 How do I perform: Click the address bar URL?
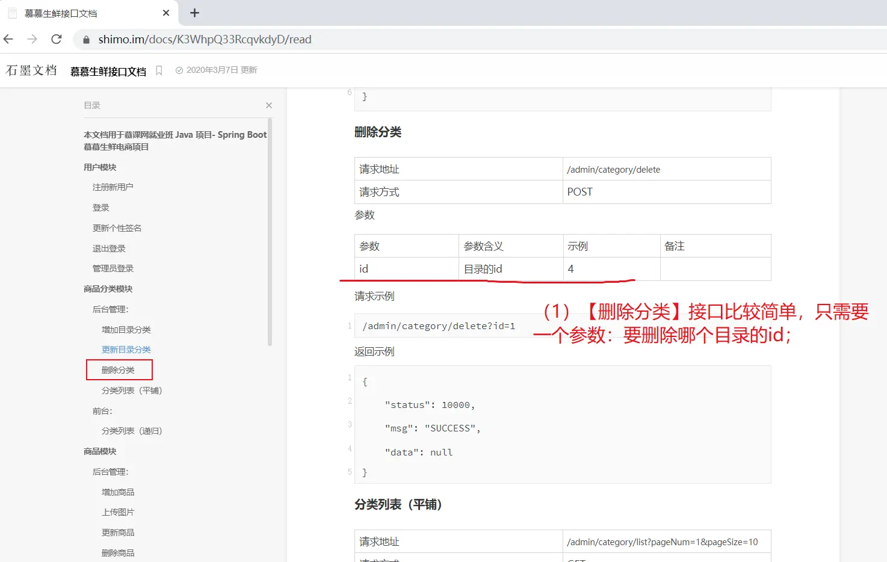(x=205, y=40)
